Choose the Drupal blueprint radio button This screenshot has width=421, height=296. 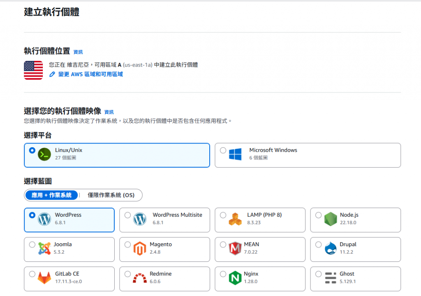319,245
